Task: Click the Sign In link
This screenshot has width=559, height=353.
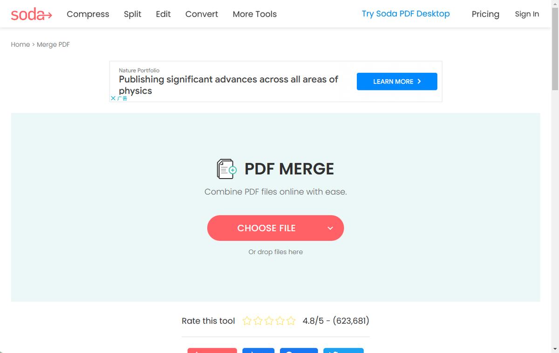Action: coord(527,14)
